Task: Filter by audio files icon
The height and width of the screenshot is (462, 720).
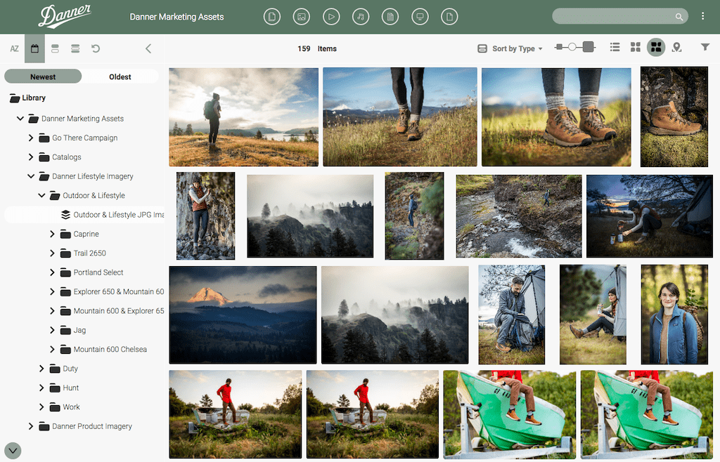Action: (361, 16)
